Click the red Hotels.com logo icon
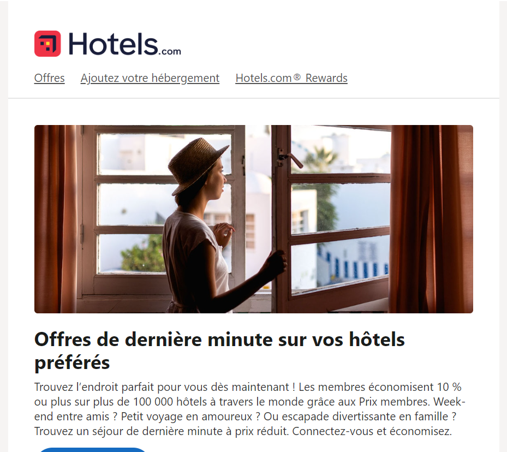The width and height of the screenshot is (507, 452). (x=47, y=44)
